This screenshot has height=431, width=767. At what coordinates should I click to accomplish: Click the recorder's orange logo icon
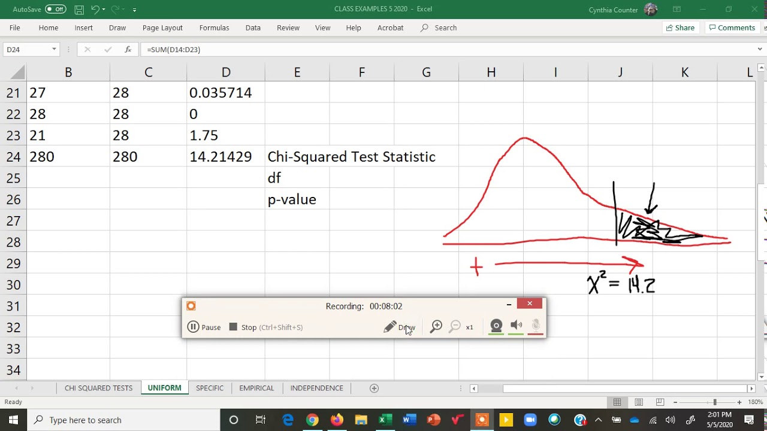(x=191, y=306)
